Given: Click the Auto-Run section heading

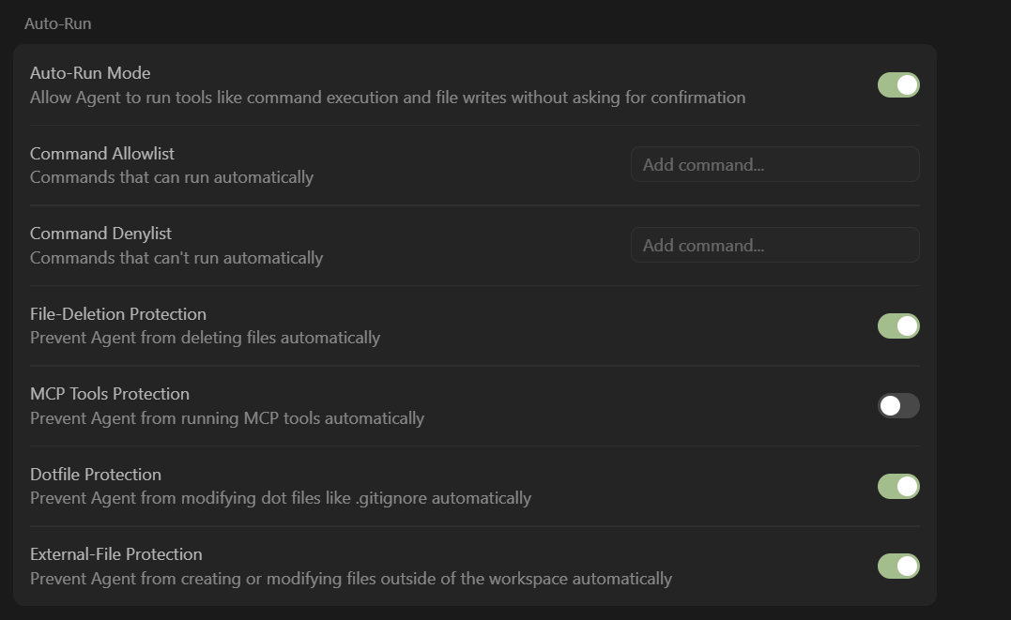Looking at the screenshot, I should click(x=57, y=23).
